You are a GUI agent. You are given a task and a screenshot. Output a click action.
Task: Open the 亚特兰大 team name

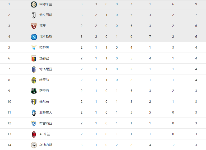[46, 112]
